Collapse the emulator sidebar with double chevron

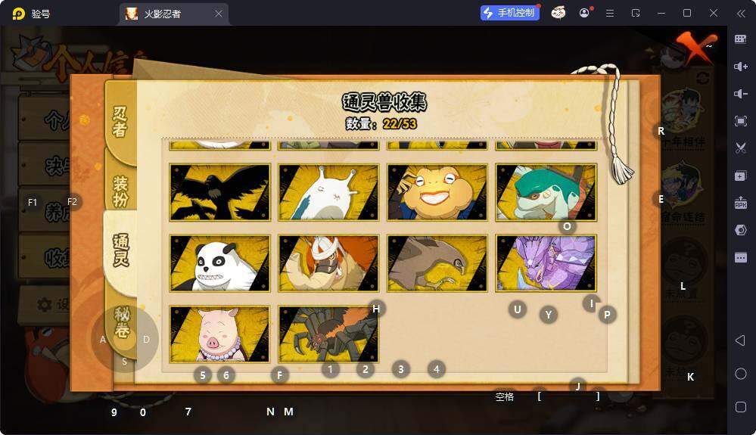pyautogui.click(x=741, y=14)
